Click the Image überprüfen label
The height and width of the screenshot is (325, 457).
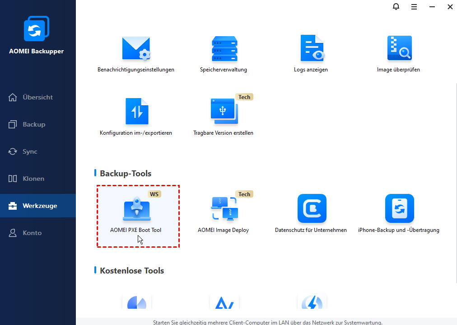pyautogui.click(x=398, y=70)
